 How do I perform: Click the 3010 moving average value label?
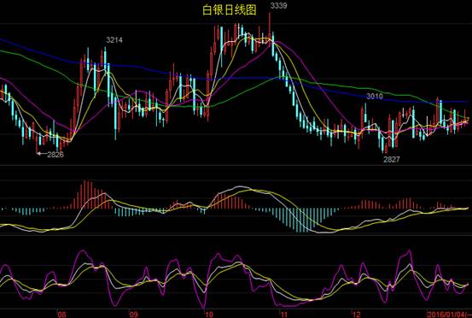tap(375, 96)
